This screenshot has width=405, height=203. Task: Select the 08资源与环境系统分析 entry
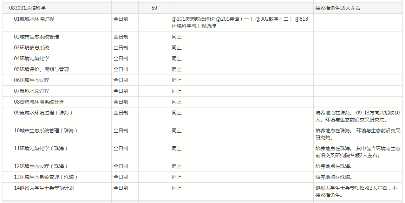39,102
